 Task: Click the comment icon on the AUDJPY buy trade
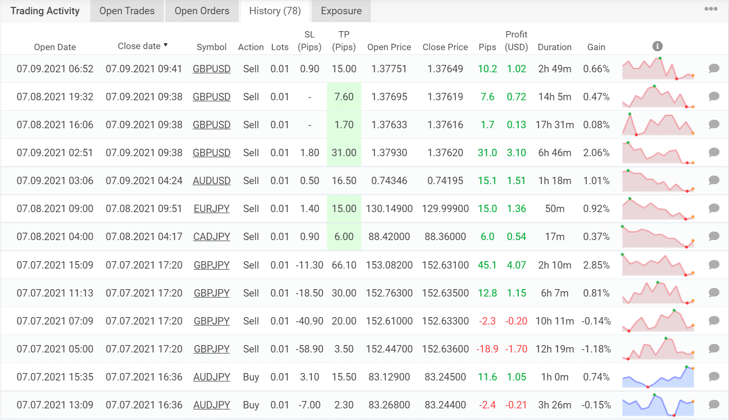[714, 377]
